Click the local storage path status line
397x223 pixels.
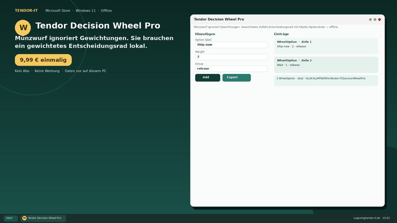pos(326,81)
